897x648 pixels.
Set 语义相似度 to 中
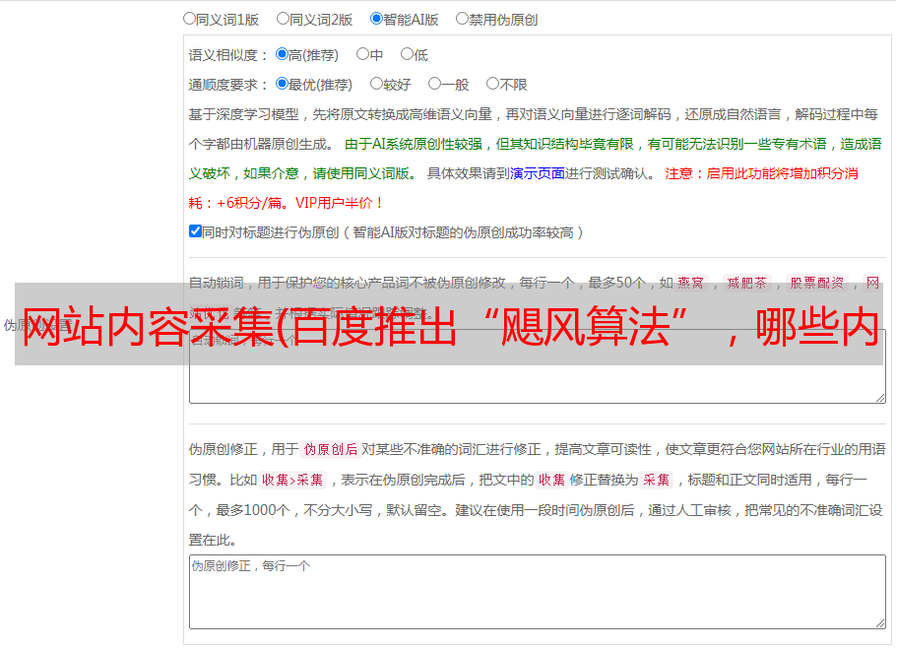pyautogui.click(x=362, y=54)
